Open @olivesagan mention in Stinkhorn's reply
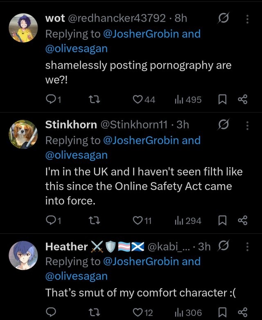 click(76, 155)
